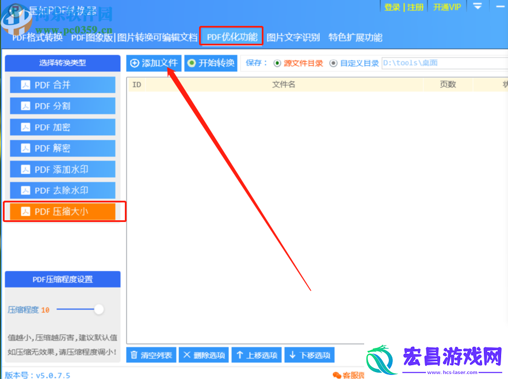Choose PDF 压缩大小 conversion type
Viewport: 508px width, 379px height.
click(x=63, y=212)
